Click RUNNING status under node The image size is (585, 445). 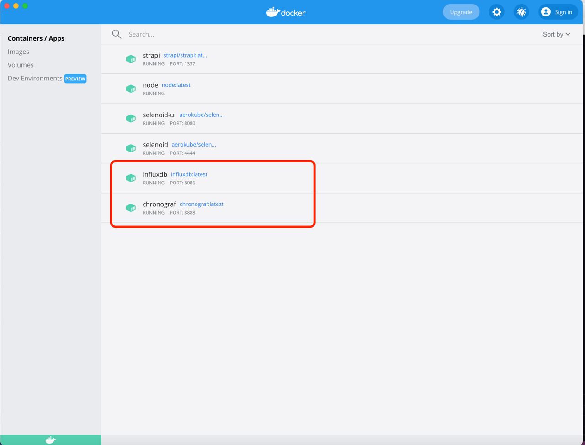154,94
